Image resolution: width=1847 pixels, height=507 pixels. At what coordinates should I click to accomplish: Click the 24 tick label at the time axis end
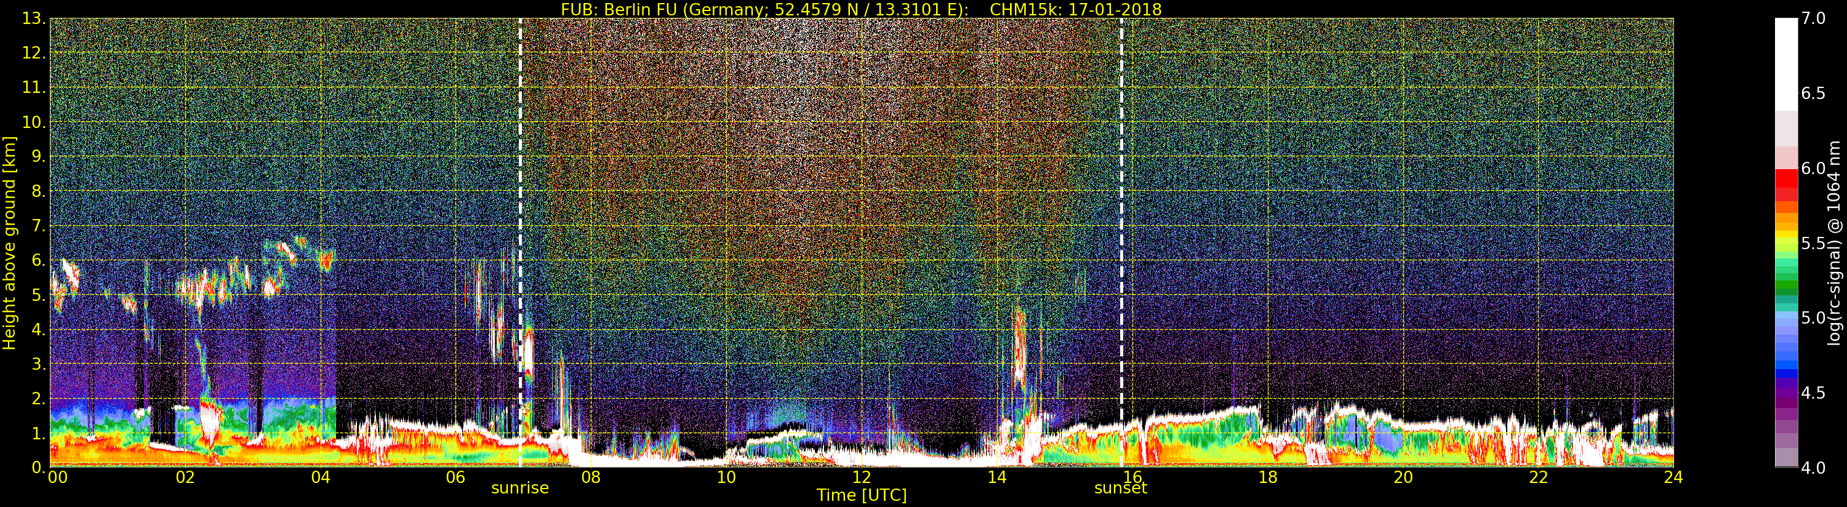pos(1673,477)
